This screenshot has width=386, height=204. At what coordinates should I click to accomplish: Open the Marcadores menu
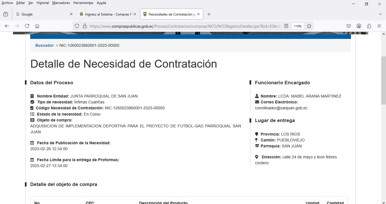tap(61, 3)
